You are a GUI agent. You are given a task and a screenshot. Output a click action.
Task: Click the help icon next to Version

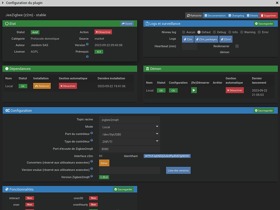pyautogui.click(x=87, y=44)
